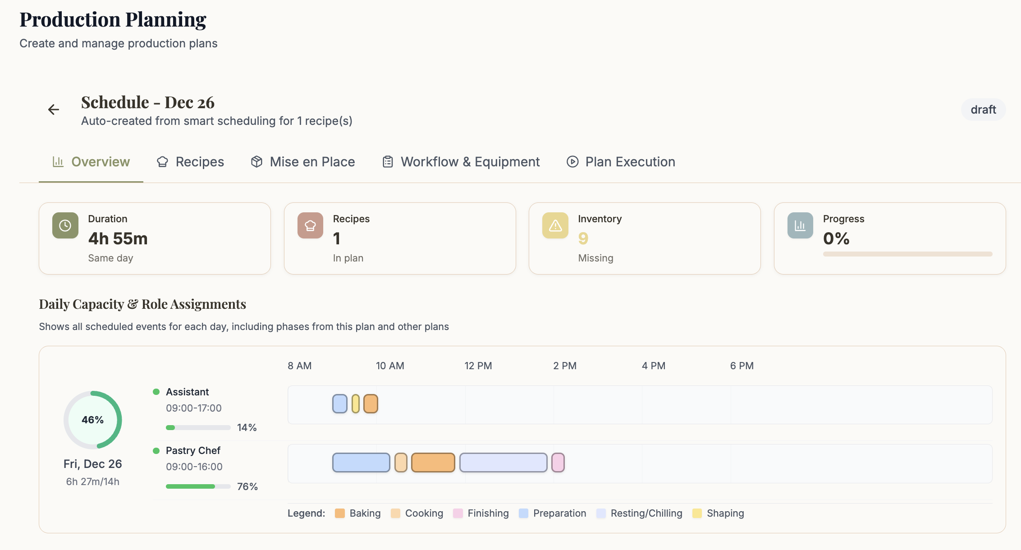Toggle the green status dot beside Pastry Chef
This screenshot has height=550, width=1021.
[x=156, y=450]
